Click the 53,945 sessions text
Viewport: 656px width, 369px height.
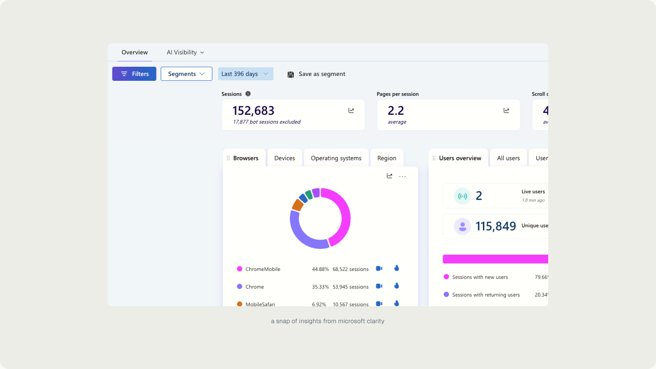pyautogui.click(x=351, y=287)
